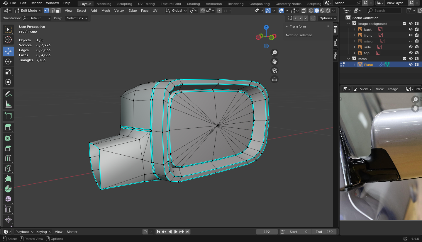
Task: Pick the Measure tool
Action: [x=8, y=104]
